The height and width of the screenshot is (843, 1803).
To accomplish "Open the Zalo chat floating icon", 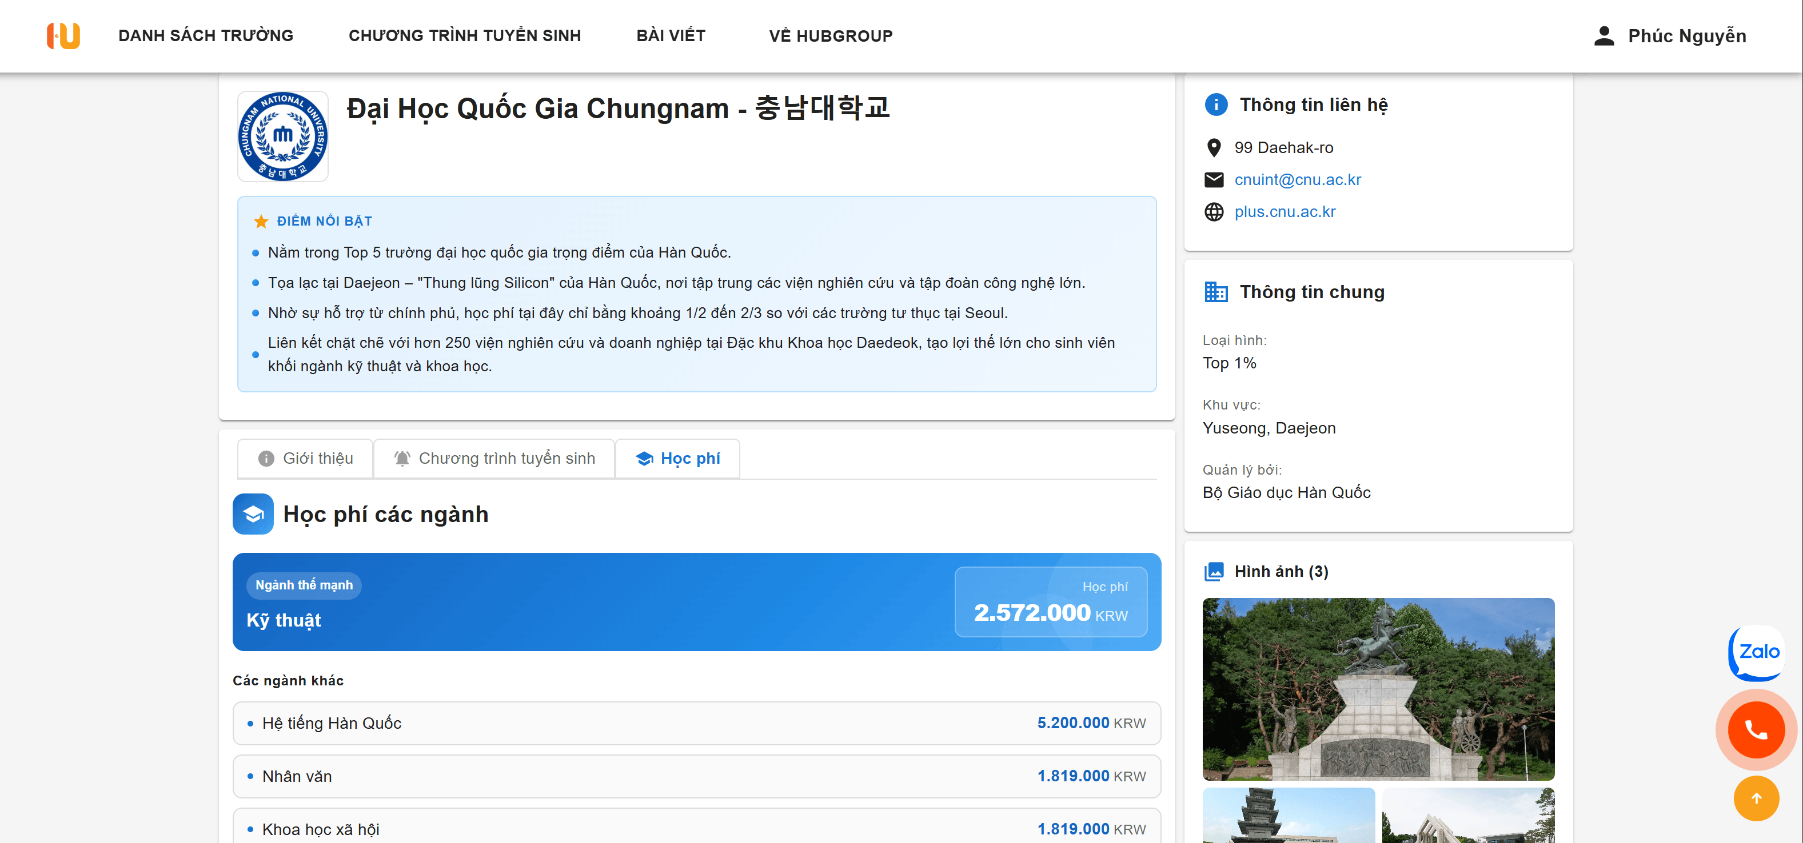I will point(1757,652).
